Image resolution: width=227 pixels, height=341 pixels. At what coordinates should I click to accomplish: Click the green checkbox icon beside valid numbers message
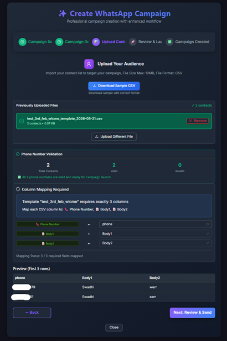click(19, 177)
